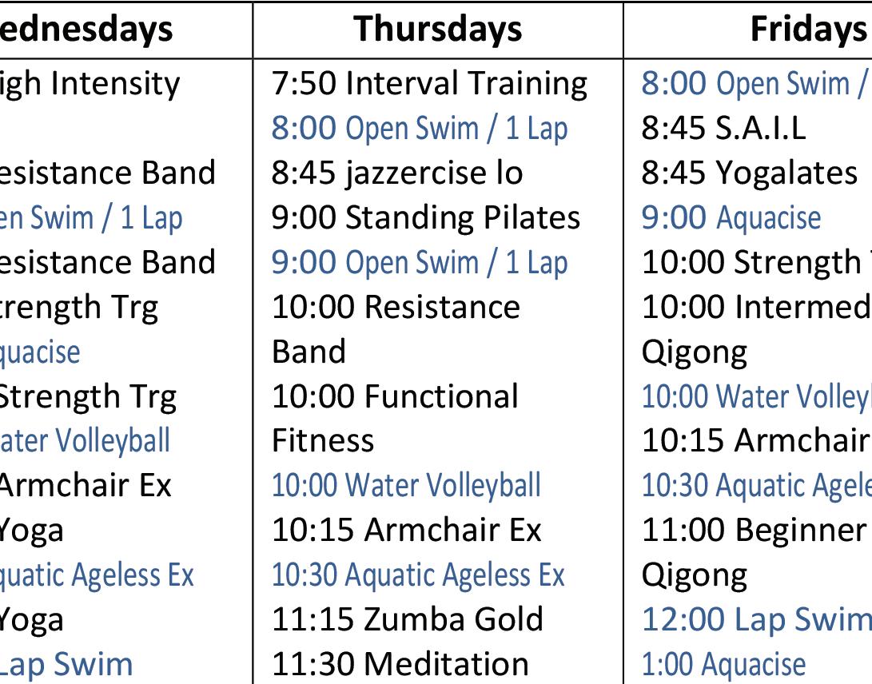Click the 11:30 Meditation entry
The image size is (872, 684).
point(400,664)
